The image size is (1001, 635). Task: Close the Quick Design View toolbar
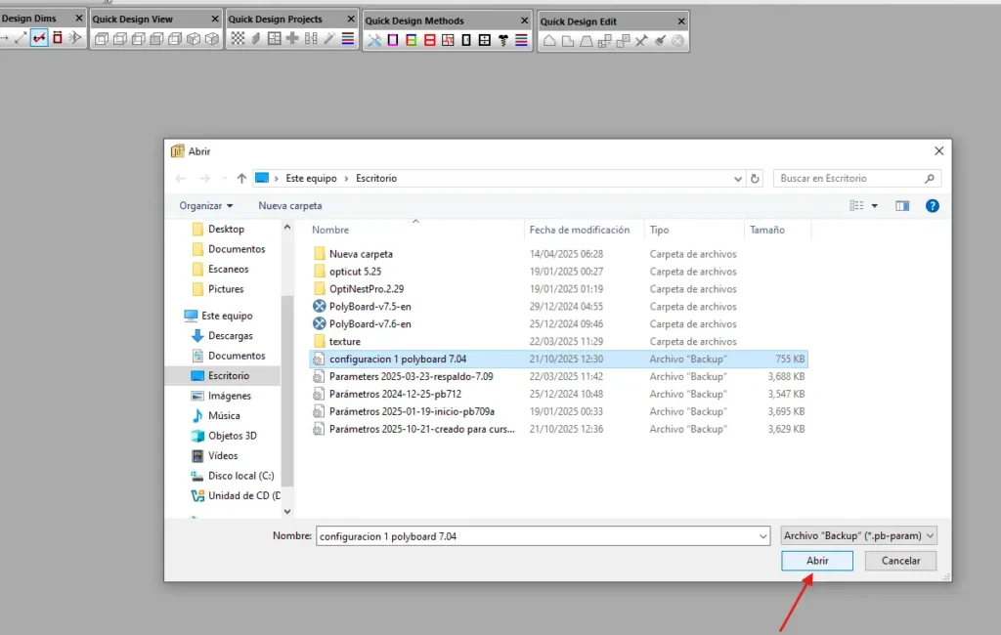click(215, 19)
